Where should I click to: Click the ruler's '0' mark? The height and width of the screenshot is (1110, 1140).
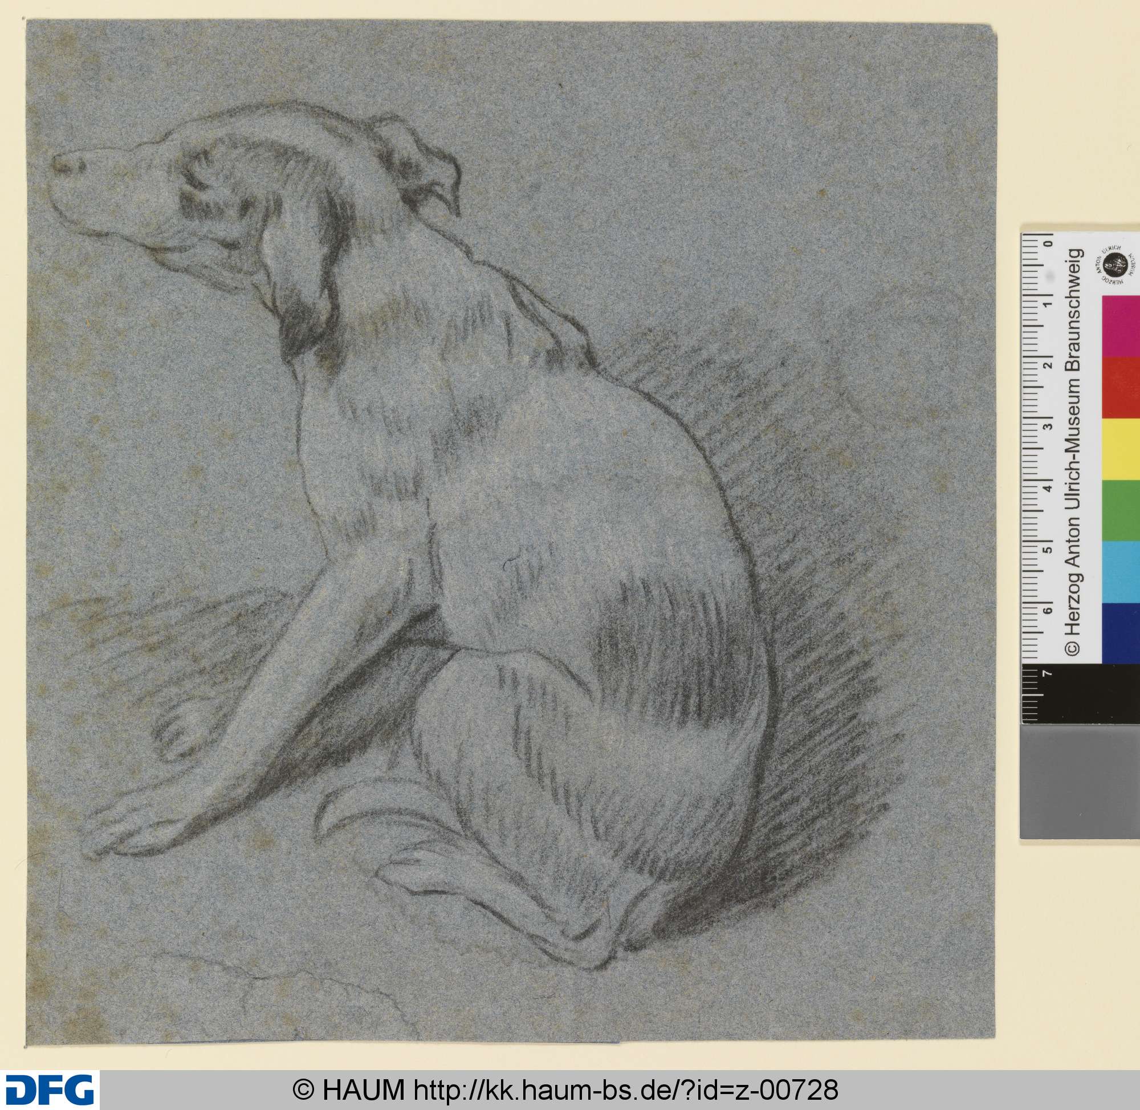[x=1048, y=243]
